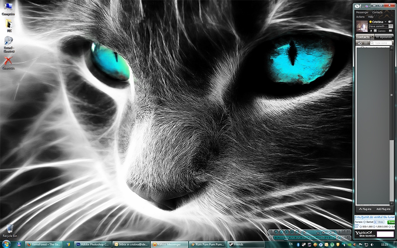Image resolution: width=397 pixels, height=248 pixels.
Task: Open the status message dropdown arrow
Action: tap(391, 26)
